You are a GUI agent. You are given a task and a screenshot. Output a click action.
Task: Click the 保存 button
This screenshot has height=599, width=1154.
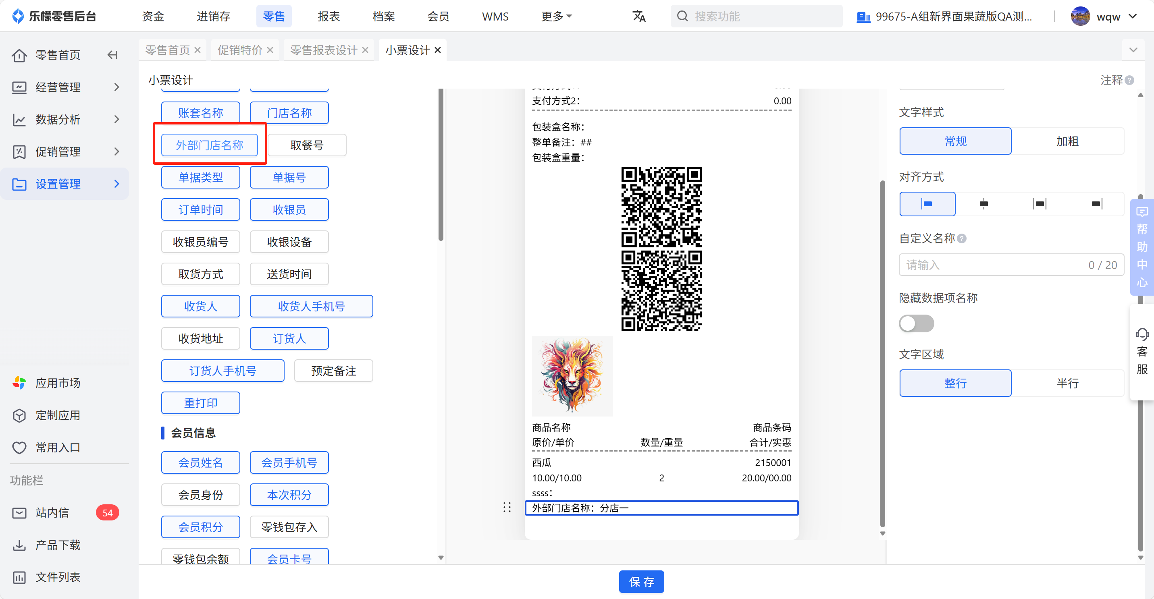tap(641, 582)
